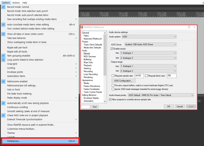Click scroll-up arrow in preferences category list
This screenshot has width=204, height=146.
105,33
